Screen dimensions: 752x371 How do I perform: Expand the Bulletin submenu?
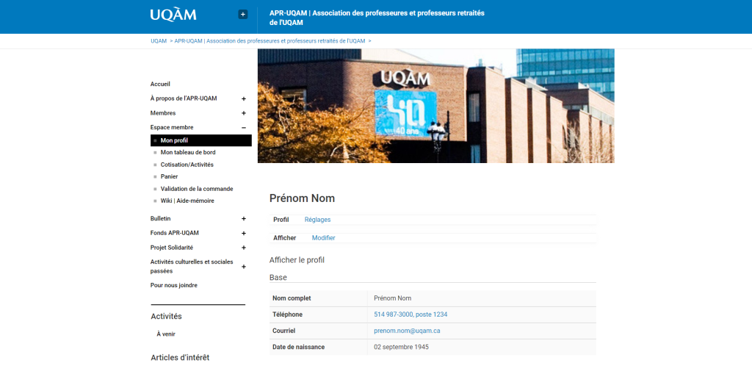point(244,218)
